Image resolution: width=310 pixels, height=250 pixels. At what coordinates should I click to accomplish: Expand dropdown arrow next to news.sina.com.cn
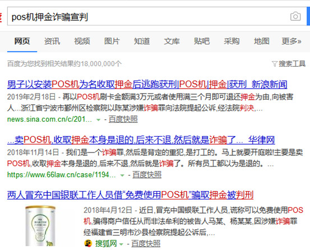click(98, 120)
